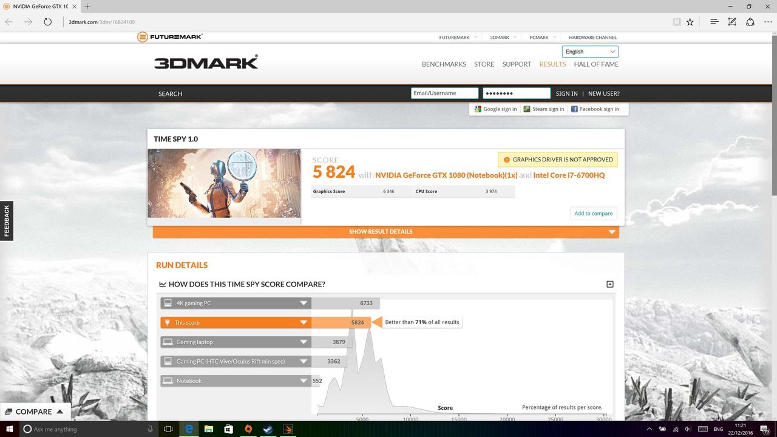The image size is (777, 437).
Task: Open Edge Reading view
Action: coord(677,22)
